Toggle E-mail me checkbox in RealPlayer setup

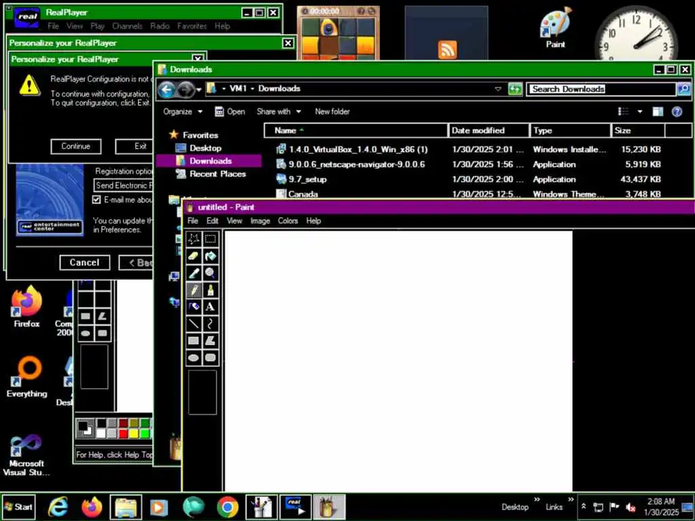coord(96,200)
